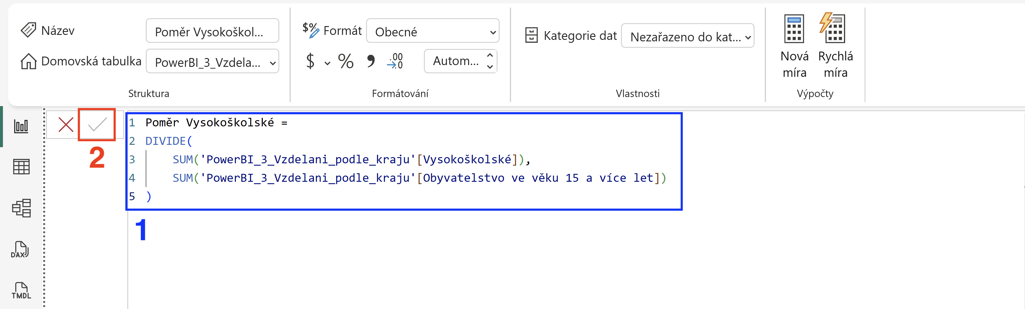Commit the formula with the checkmark
Screen dimensions: 1025x309
tap(97, 125)
